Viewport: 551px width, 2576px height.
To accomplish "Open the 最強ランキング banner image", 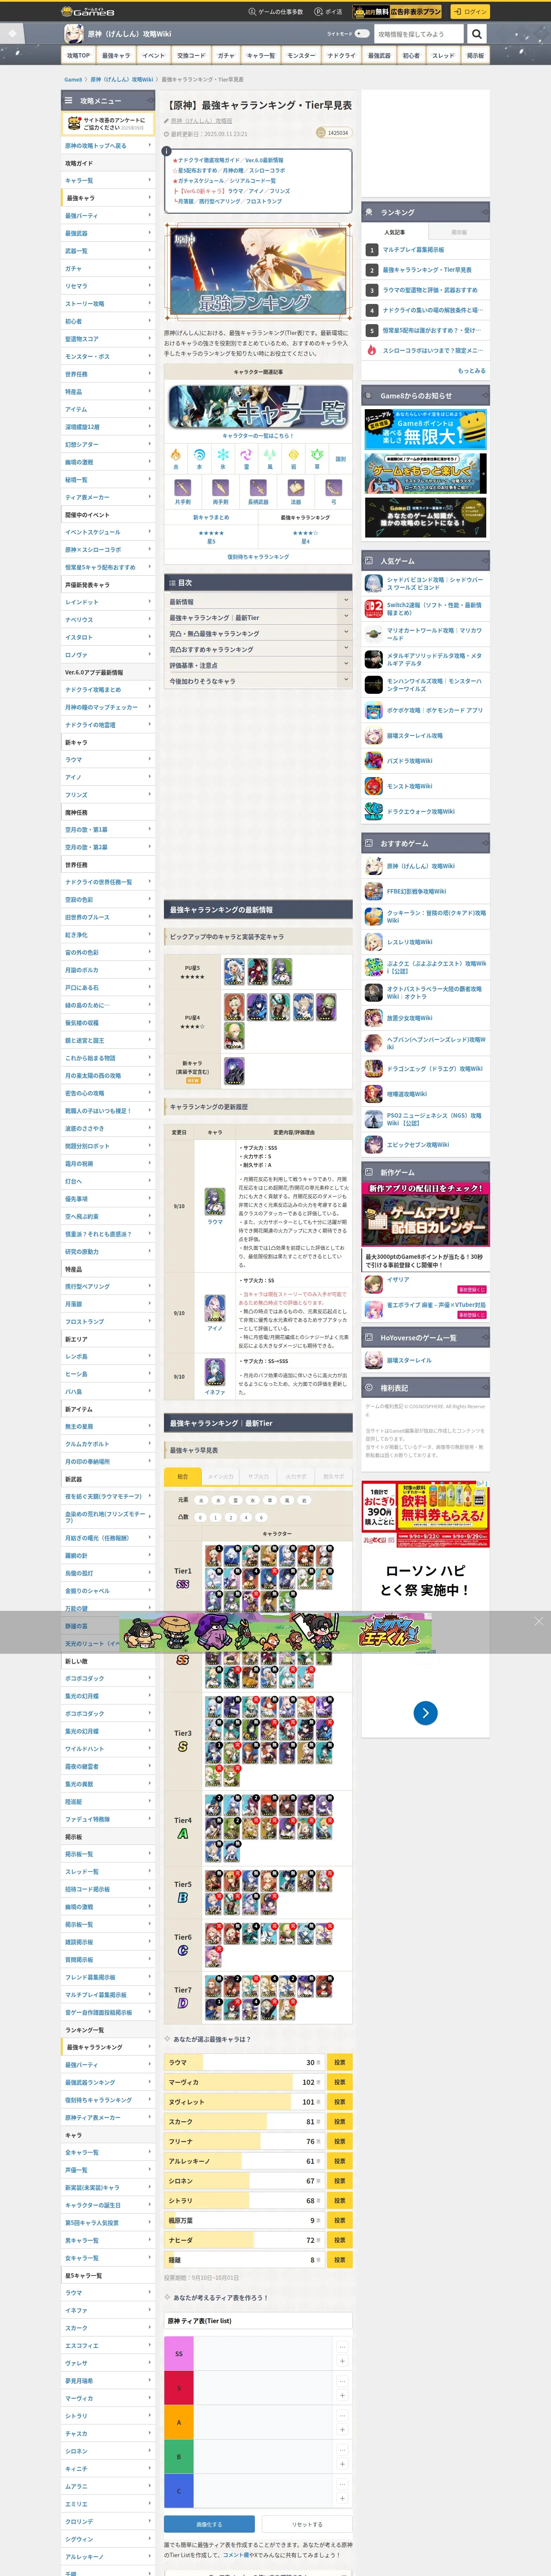I will point(258,272).
